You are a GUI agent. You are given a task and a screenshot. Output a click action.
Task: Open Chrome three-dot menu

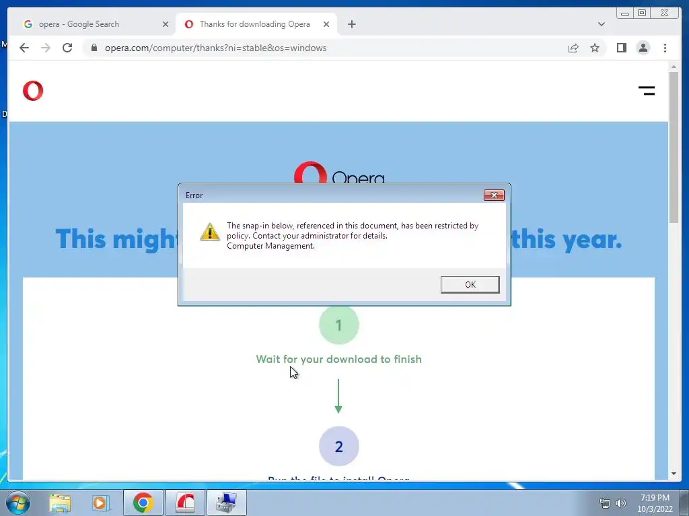[665, 48]
